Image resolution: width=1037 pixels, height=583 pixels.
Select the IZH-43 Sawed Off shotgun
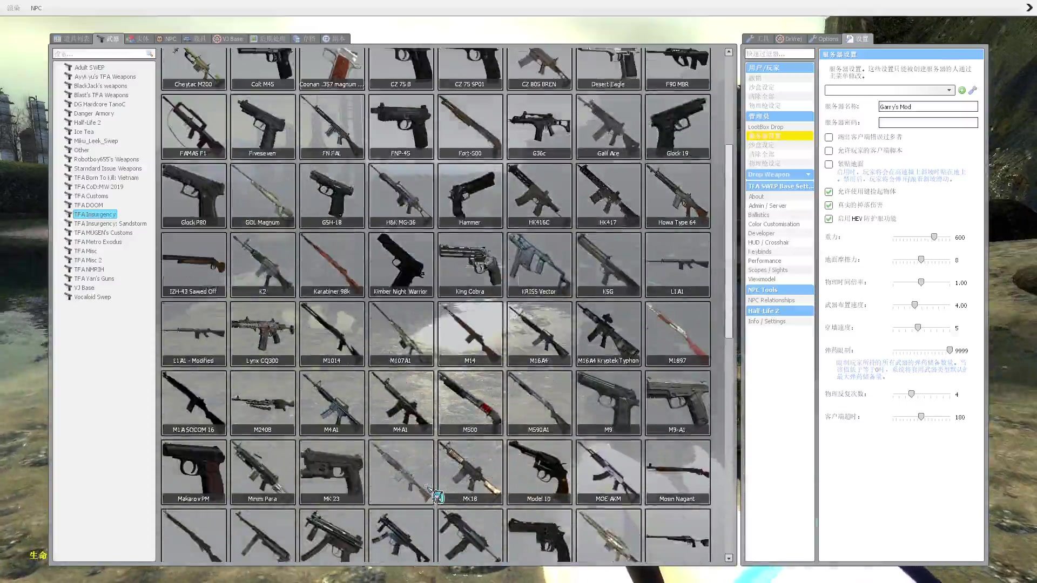click(x=193, y=265)
